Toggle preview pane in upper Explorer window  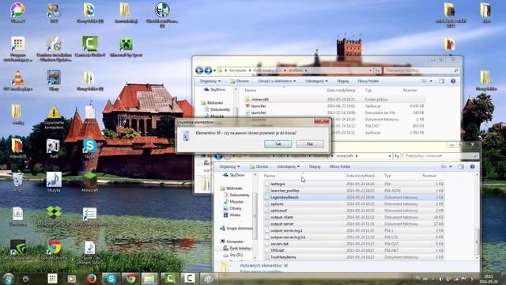coord(441,81)
